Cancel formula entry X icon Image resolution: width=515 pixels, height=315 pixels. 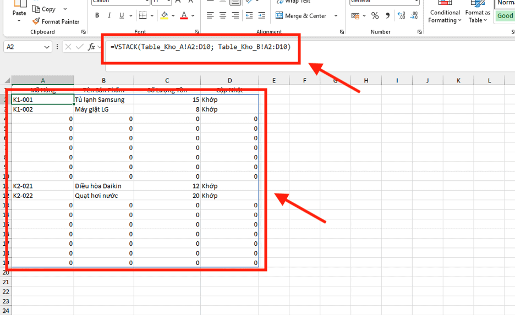click(x=68, y=47)
